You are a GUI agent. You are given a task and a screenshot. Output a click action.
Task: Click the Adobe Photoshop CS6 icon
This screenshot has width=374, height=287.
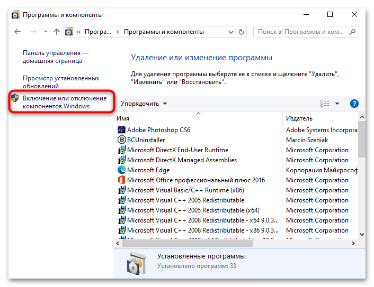coord(121,130)
